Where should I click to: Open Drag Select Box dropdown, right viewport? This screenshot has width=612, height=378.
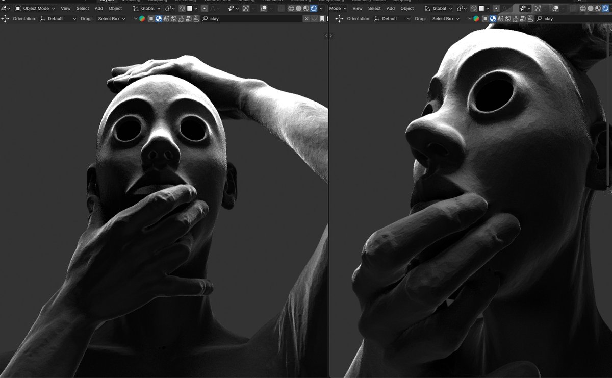tap(445, 19)
